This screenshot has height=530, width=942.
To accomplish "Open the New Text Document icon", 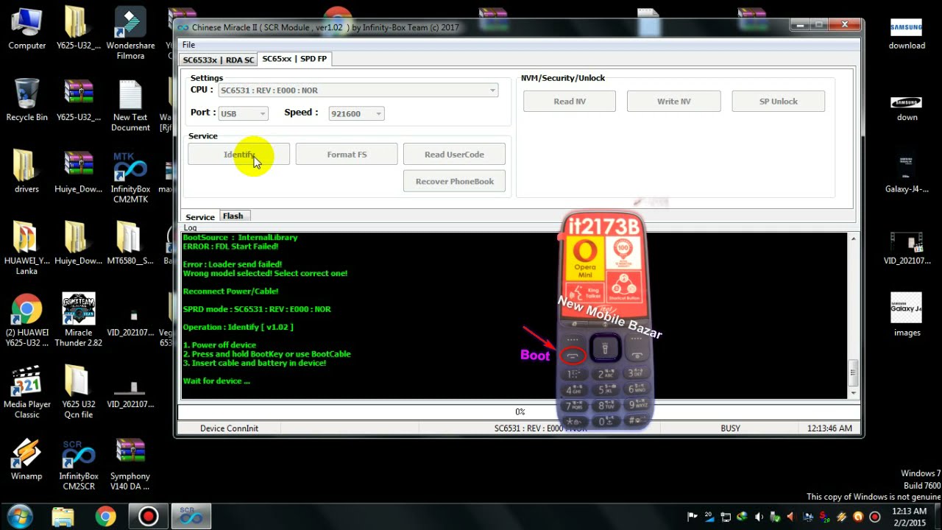I will (130, 105).
